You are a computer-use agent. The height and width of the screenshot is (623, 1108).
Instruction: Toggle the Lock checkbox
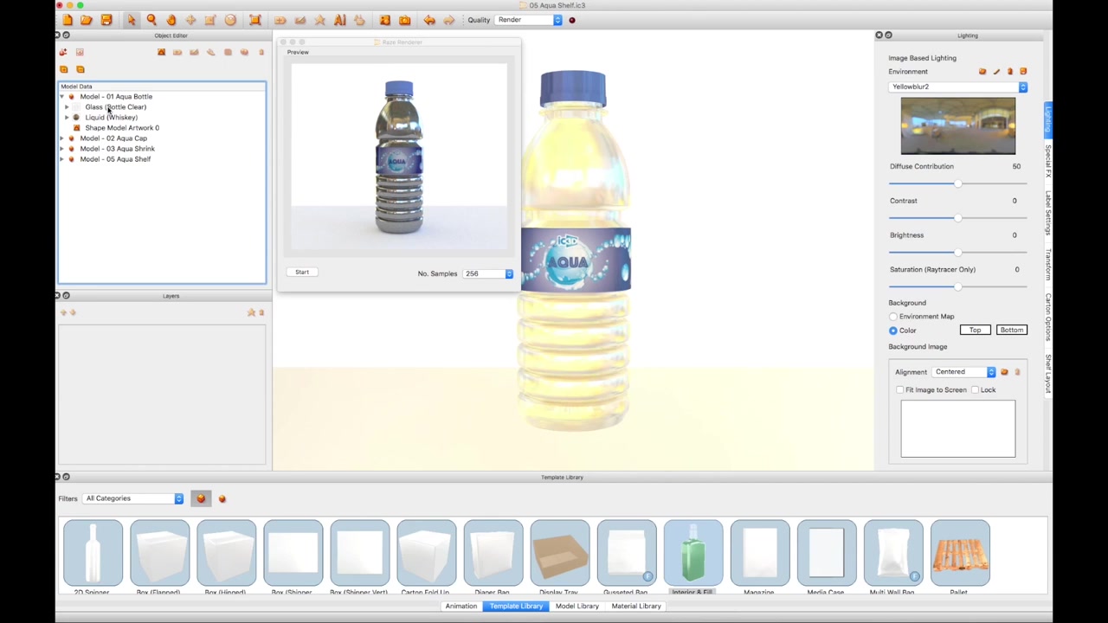(975, 390)
